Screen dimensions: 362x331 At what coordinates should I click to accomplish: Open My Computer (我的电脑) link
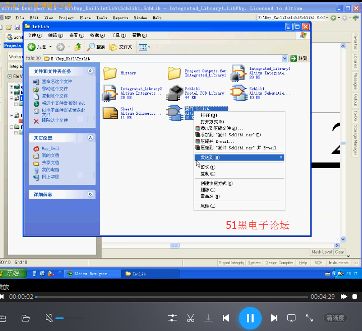pos(50,170)
